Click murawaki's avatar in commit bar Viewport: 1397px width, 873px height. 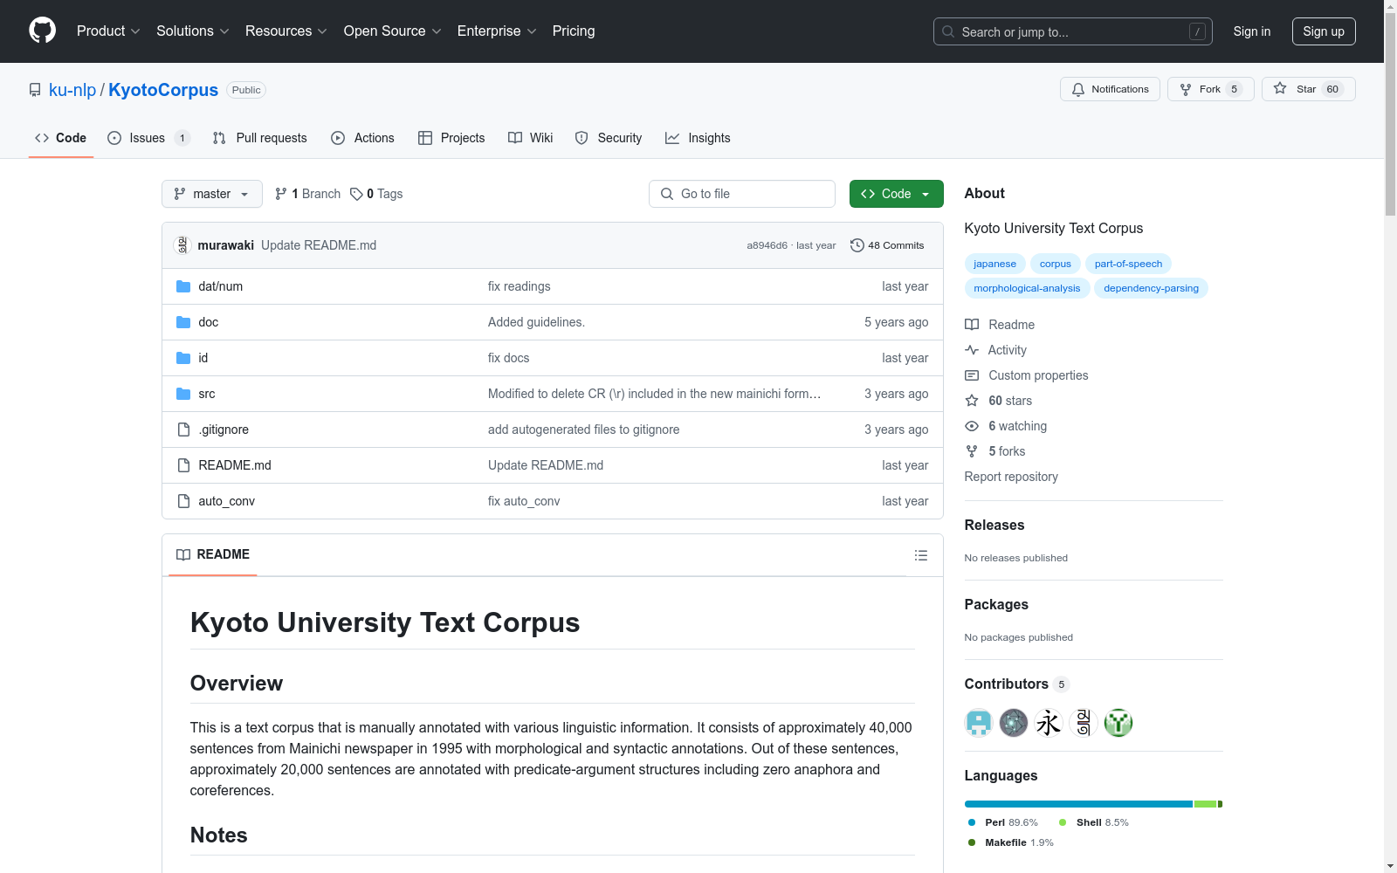click(x=182, y=245)
